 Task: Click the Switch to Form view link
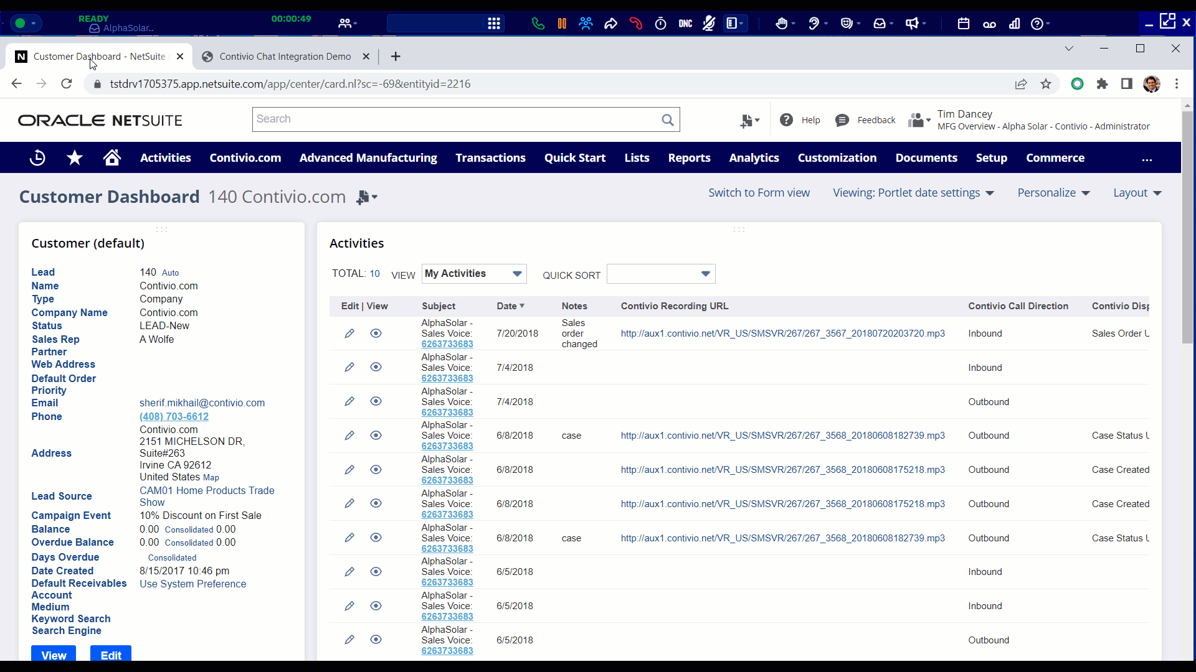759,193
